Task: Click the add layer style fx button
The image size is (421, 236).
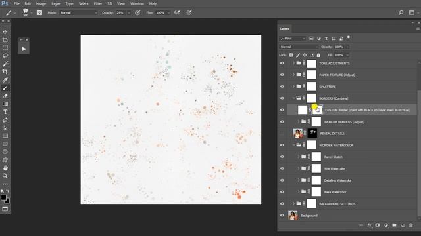Action: [369, 226]
